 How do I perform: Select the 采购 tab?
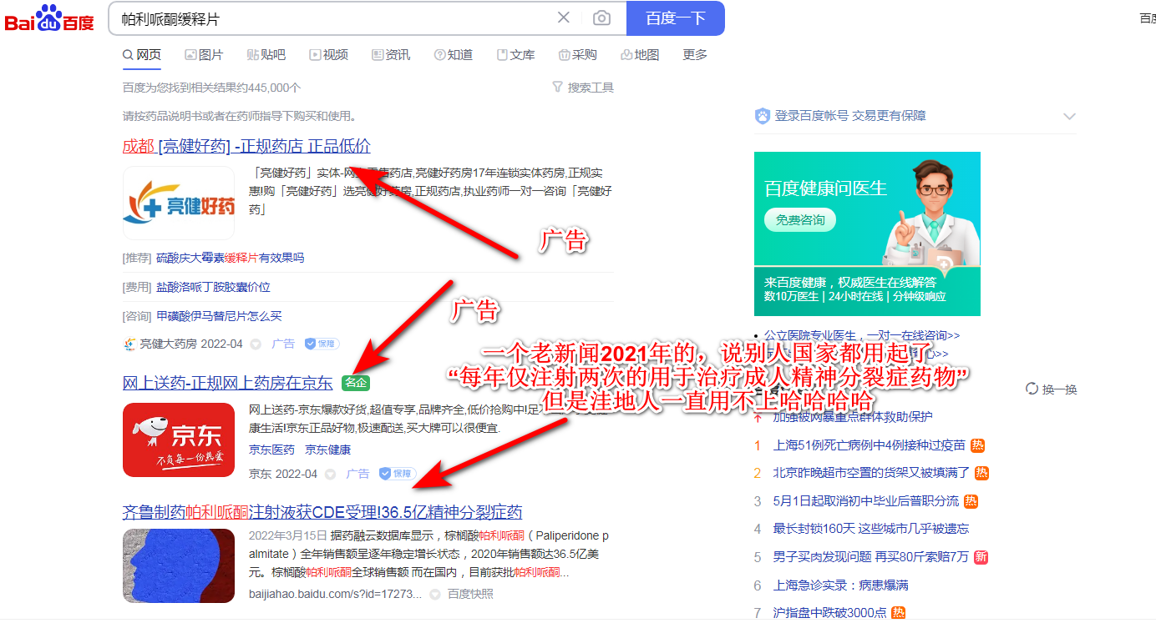click(x=578, y=55)
